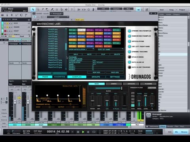
Task: Open the track inspector info icon
Action: tap(7, 15)
